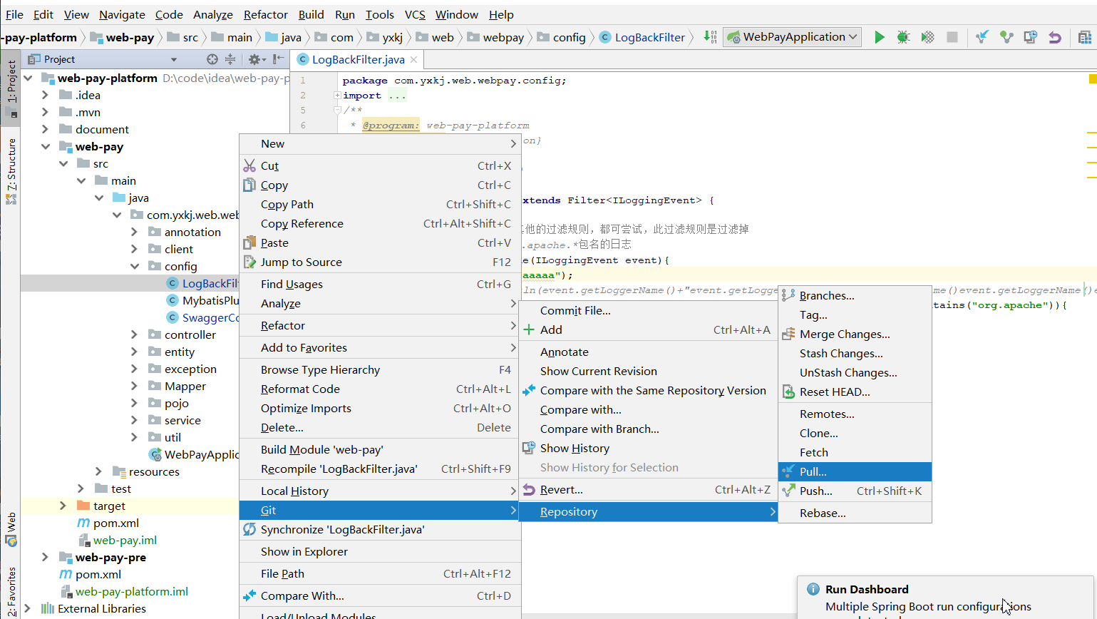
Task: Click Scroll from Source target icon
Action: click(212, 59)
